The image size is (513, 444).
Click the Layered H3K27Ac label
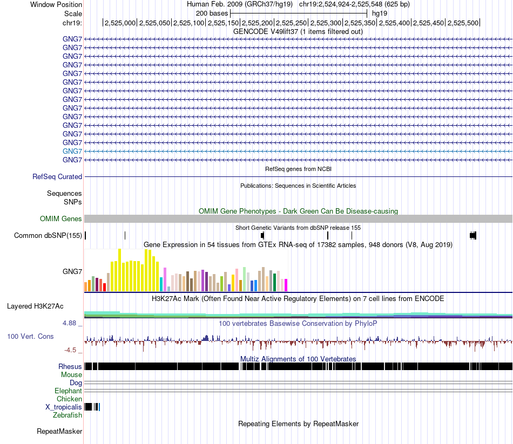pos(35,306)
